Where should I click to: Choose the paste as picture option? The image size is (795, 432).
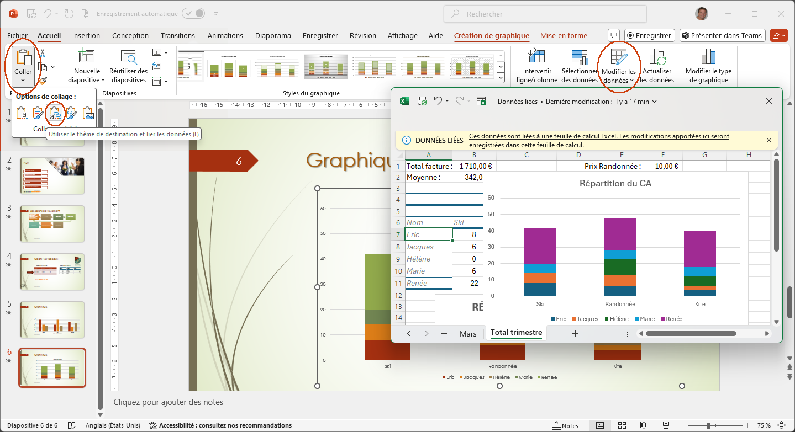tap(88, 113)
